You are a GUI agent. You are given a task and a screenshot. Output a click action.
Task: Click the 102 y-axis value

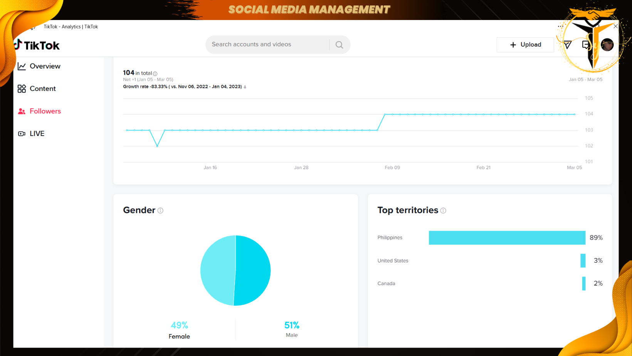pyautogui.click(x=589, y=146)
